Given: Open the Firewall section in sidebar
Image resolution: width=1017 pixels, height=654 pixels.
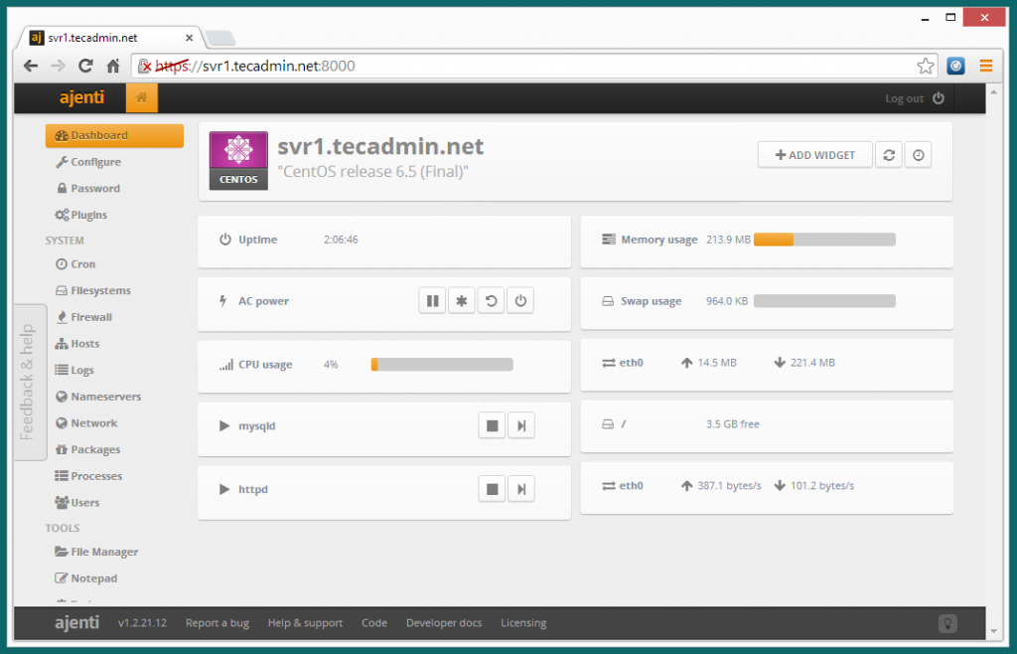Looking at the screenshot, I should tap(90, 317).
